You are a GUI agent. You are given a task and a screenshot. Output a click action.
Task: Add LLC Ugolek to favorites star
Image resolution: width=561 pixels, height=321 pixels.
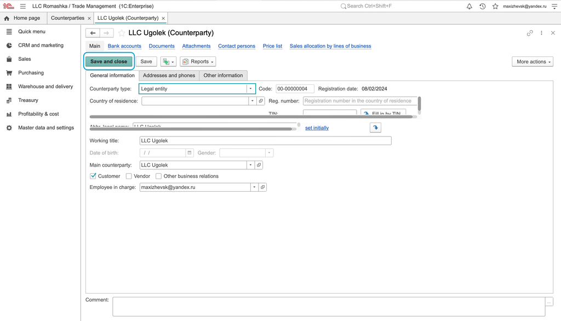tap(122, 33)
